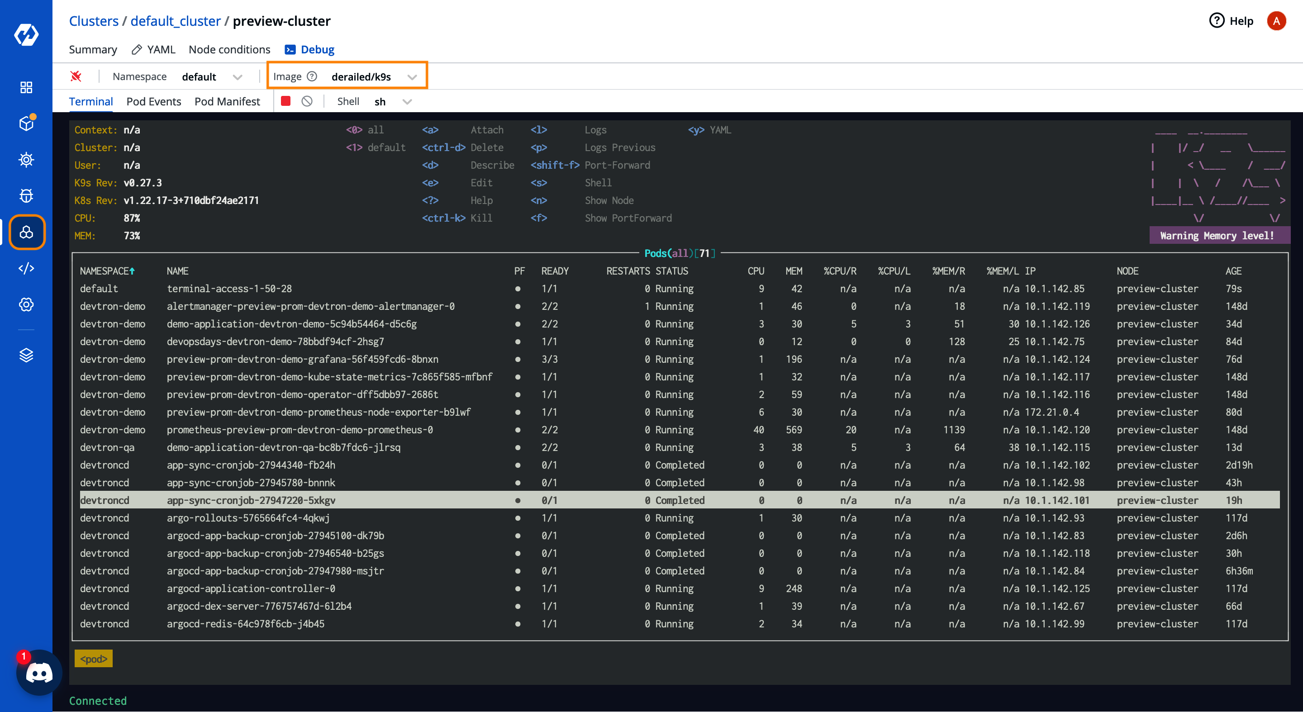
Task: Click the Connected status text
Action: [x=98, y=701]
